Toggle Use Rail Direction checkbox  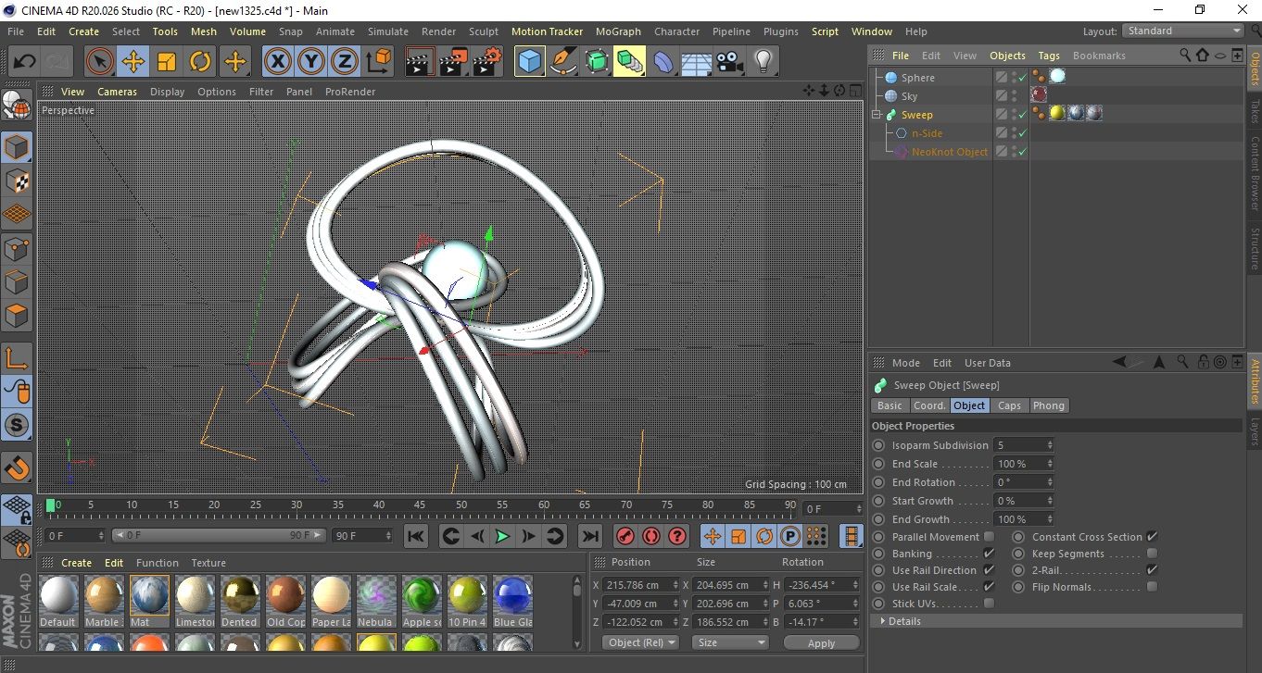tap(989, 570)
